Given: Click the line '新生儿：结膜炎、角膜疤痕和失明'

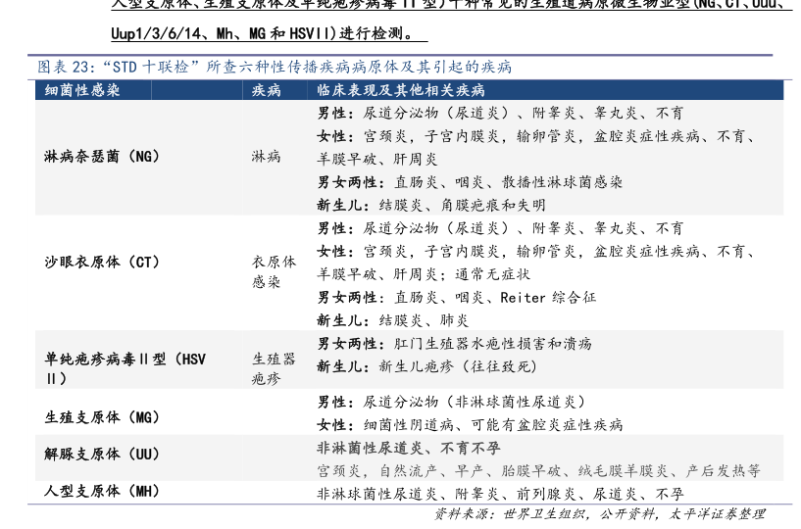Looking at the screenshot, I should 431,205.
